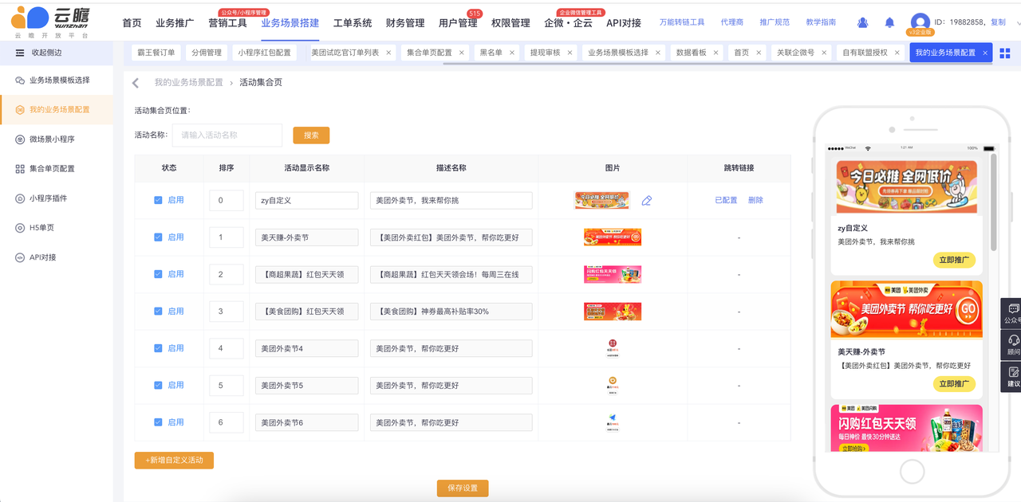This screenshot has height=502, width=1021.
Task: Open 工单系统 in top navigation
Action: pyautogui.click(x=353, y=23)
